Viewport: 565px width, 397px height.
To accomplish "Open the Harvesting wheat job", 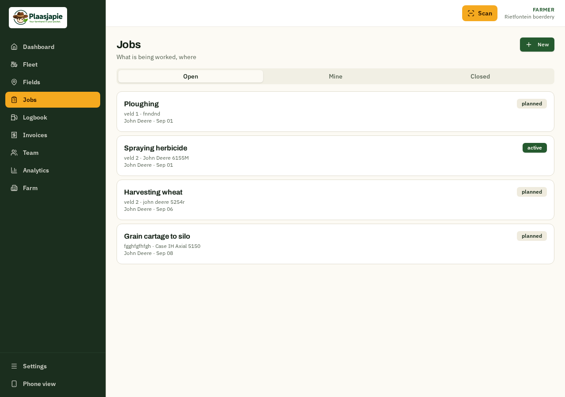I will [x=335, y=200].
